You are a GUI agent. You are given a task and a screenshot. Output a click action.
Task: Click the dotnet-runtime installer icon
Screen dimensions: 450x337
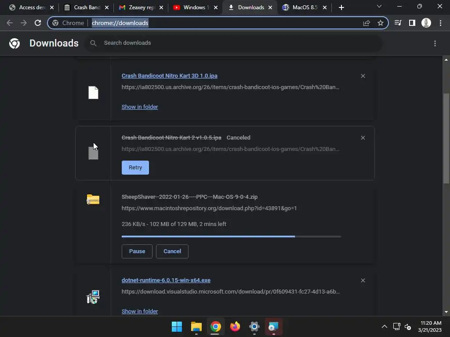pyautogui.click(x=93, y=297)
